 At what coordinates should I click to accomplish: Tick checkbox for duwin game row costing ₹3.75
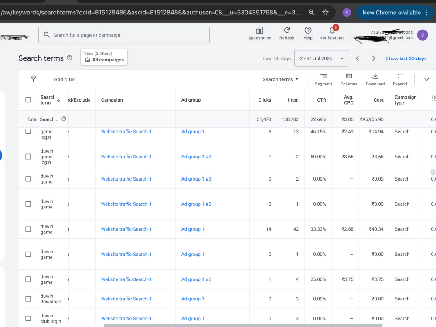(x=28, y=279)
